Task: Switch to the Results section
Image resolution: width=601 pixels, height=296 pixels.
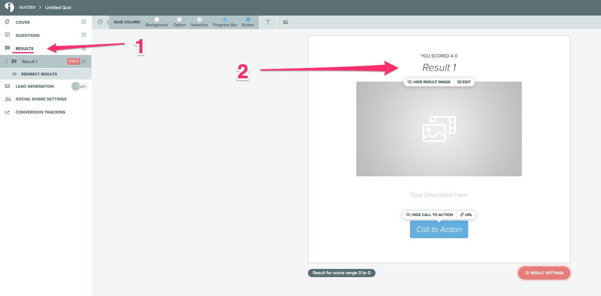Action: pos(23,48)
